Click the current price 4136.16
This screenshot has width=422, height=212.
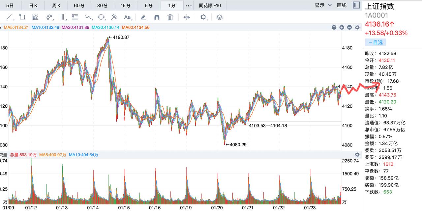379,24
